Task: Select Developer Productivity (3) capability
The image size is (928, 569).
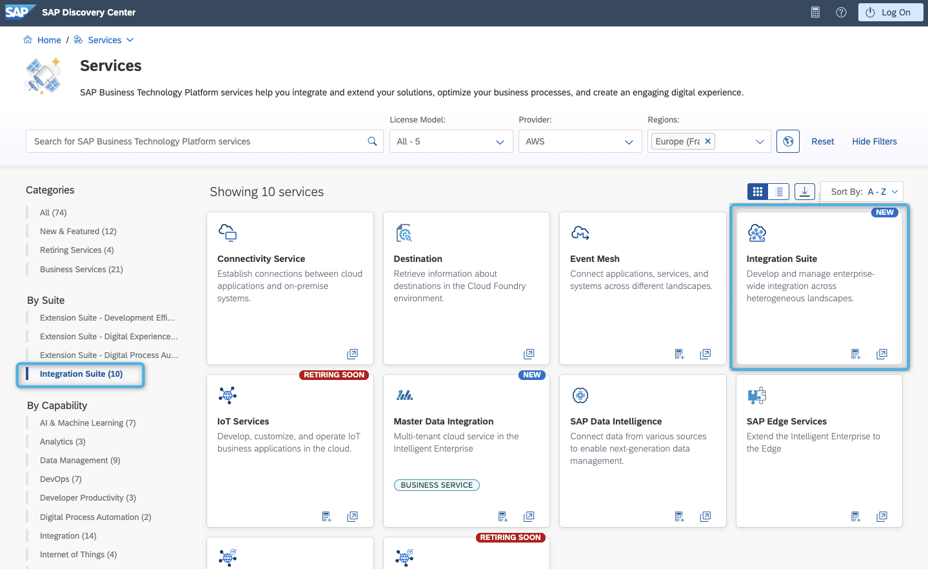Action: (88, 497)
